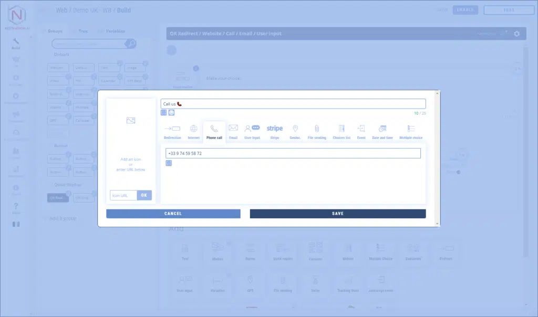538x317 pixels.
Task: Open the Multiple choice option
Action: pyautogui.click(x=410, y=131)
